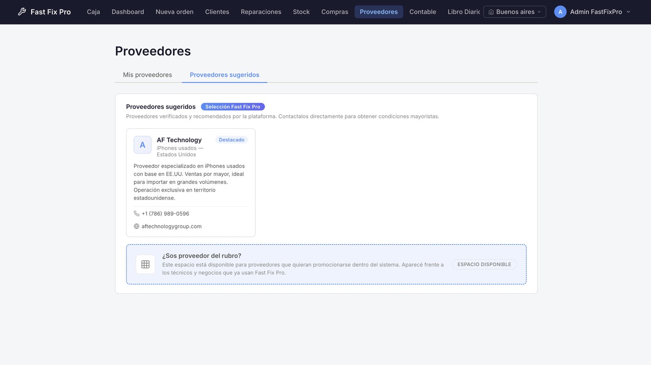This screenshot has width=651, height=365.
Task: Click the house icon in the Buenos aires selector
Action: (x=491, y=12)
